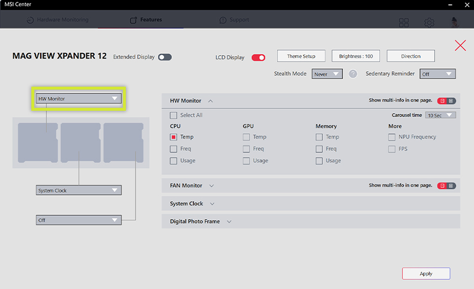474x289 pixels.
Task: Open the Theme Setup button
Action: pyautogui.click(x=301, y=56)
